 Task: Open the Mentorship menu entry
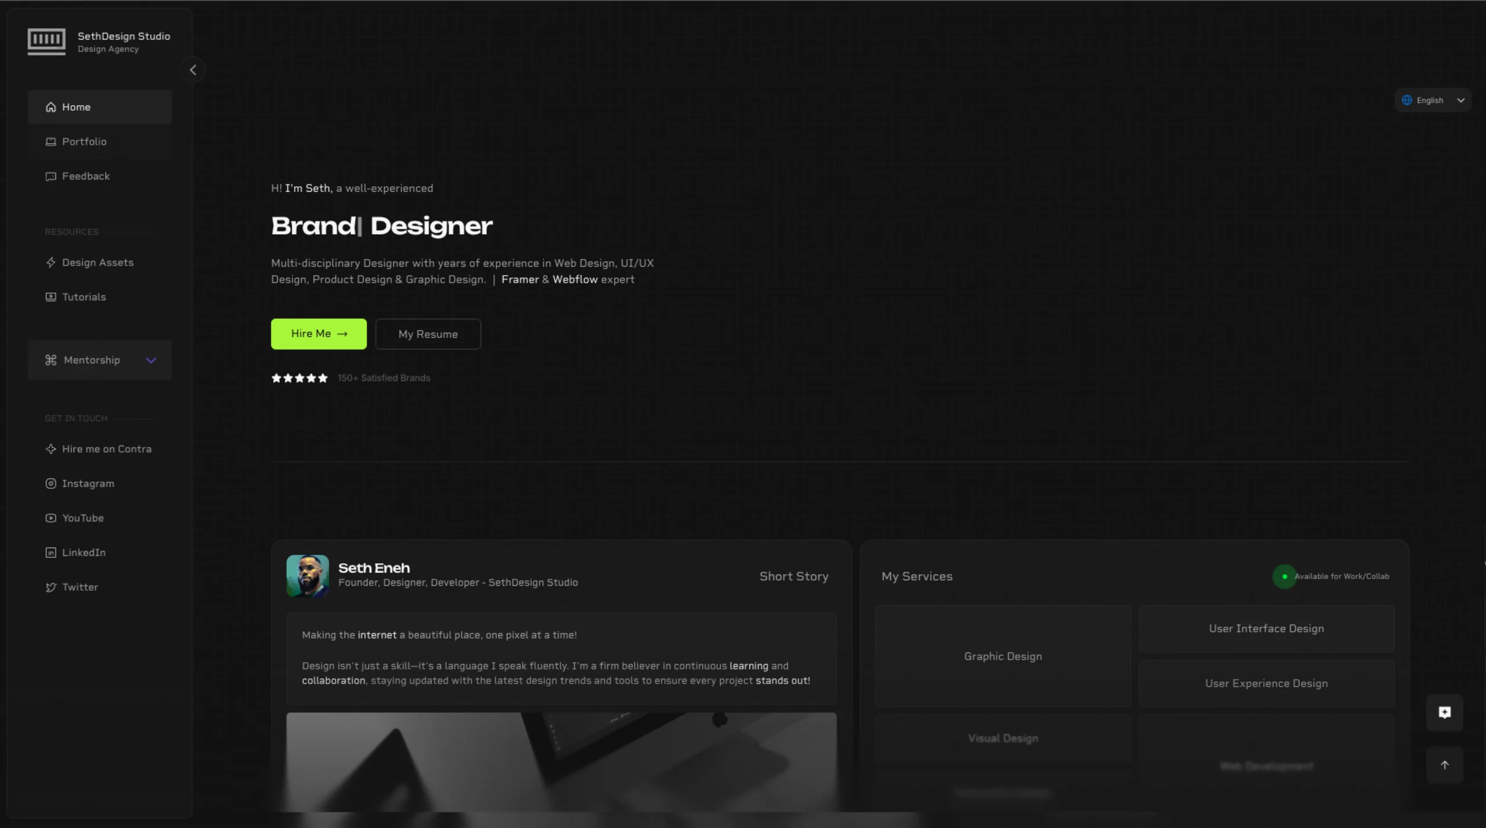[100, 360]
